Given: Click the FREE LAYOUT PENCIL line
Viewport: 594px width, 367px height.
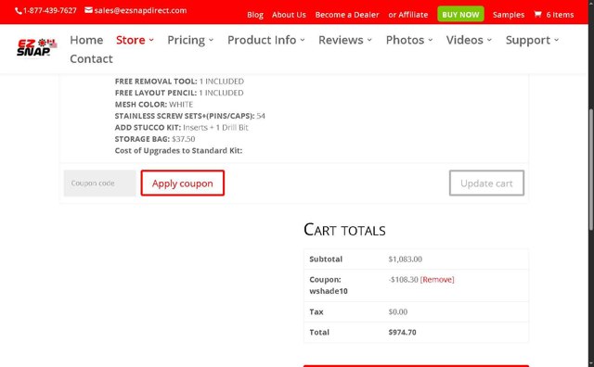Looking at the screenshot, I should tap(179, 93).
